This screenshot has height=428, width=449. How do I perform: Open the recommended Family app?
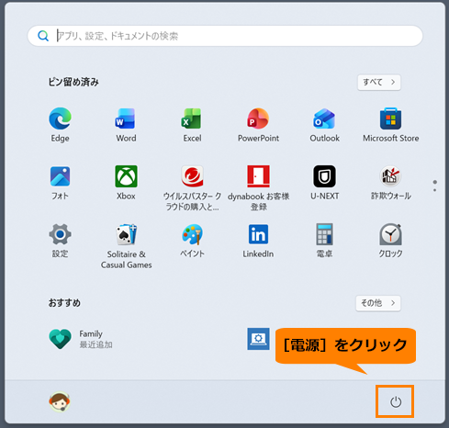pos(81,339)
